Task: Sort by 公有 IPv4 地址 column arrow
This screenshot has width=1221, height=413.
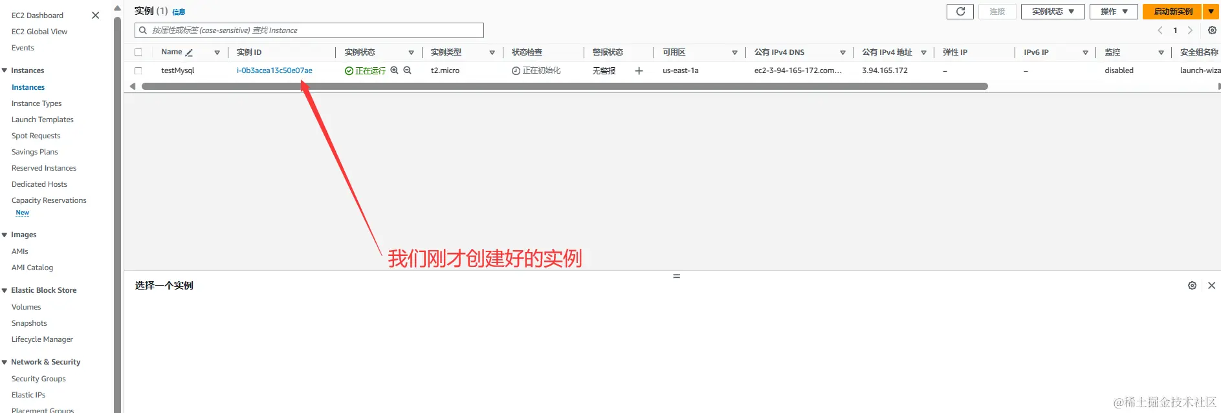Action: click(x=923, y=52)
